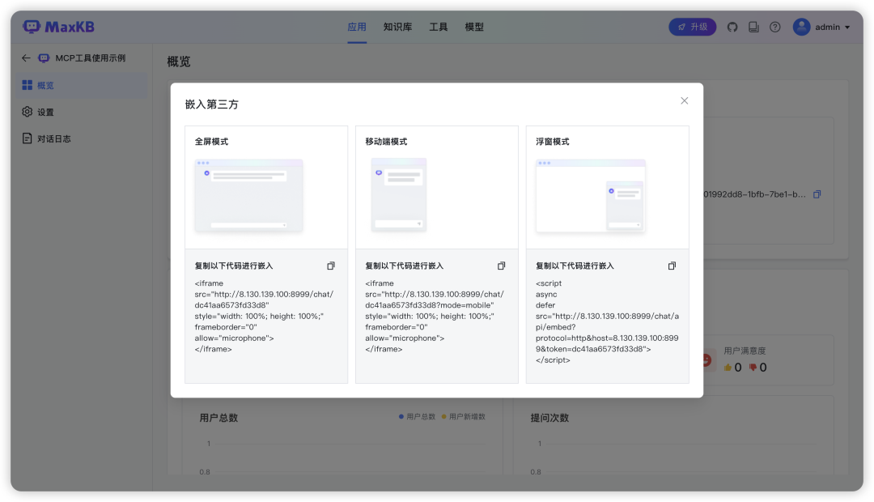This screenshot has width=874, height=502.
Task: Click the 浮窗模式 script code text
Action: 607,321
